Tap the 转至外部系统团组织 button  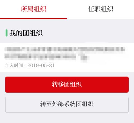click(x=67, y=104)
